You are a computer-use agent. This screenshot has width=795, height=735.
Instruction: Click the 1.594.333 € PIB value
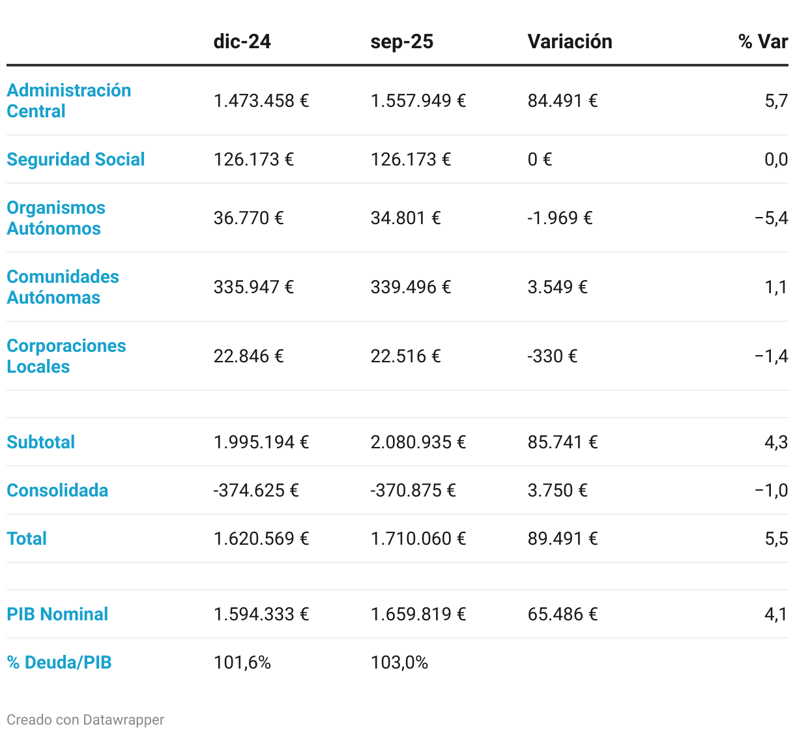click(261, 614)
